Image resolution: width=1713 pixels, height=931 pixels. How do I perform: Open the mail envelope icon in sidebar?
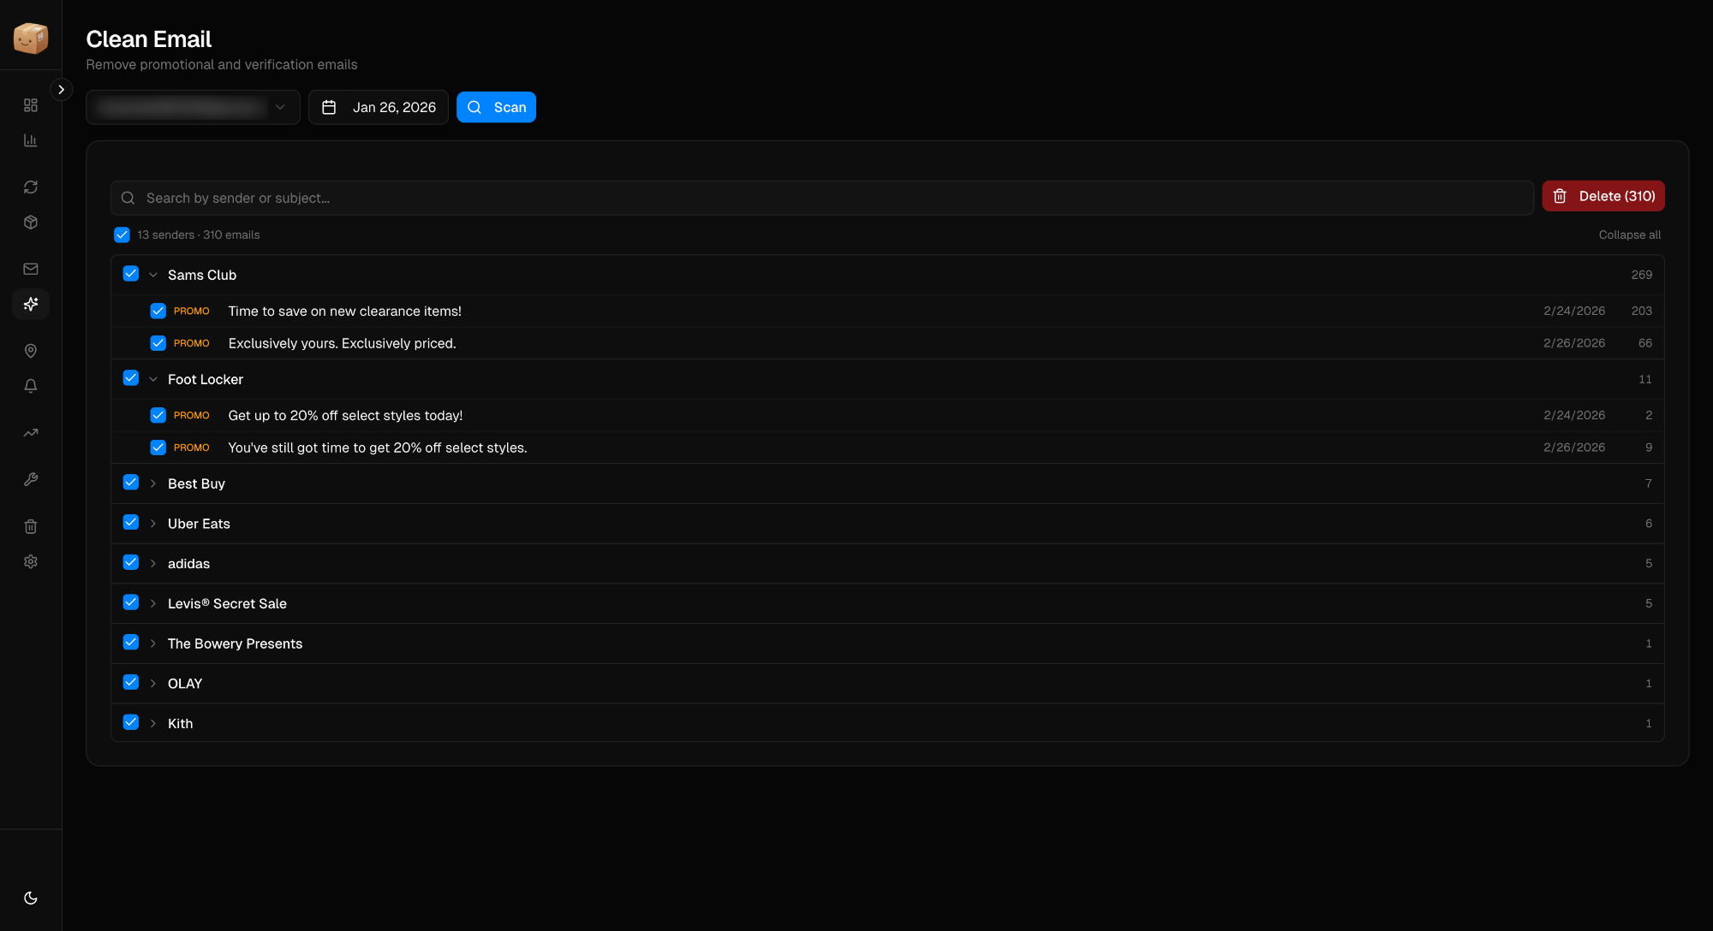coord(31,269)
